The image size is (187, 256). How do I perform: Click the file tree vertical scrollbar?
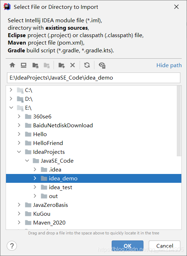179,121
